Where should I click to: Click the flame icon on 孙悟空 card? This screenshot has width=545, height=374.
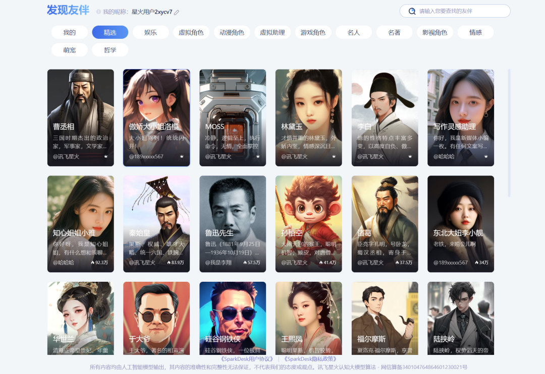(321, 263)
